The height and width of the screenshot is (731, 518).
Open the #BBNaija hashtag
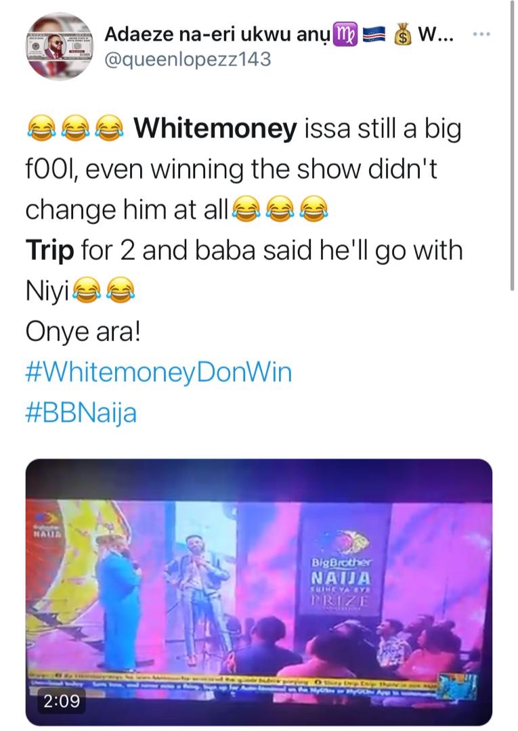[81, 412]
